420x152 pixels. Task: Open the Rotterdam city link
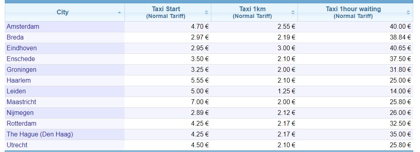point(22,123)
